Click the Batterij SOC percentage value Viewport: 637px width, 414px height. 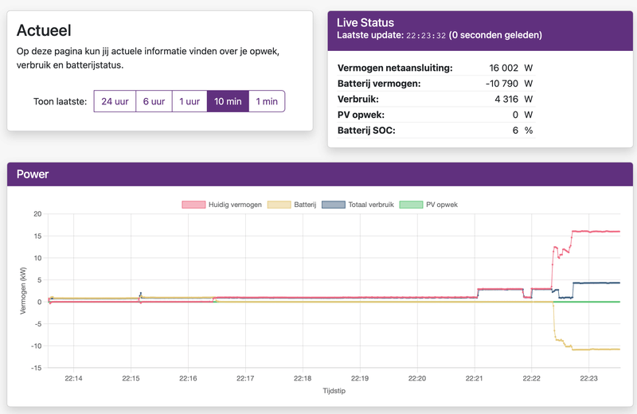coord(516,130)
